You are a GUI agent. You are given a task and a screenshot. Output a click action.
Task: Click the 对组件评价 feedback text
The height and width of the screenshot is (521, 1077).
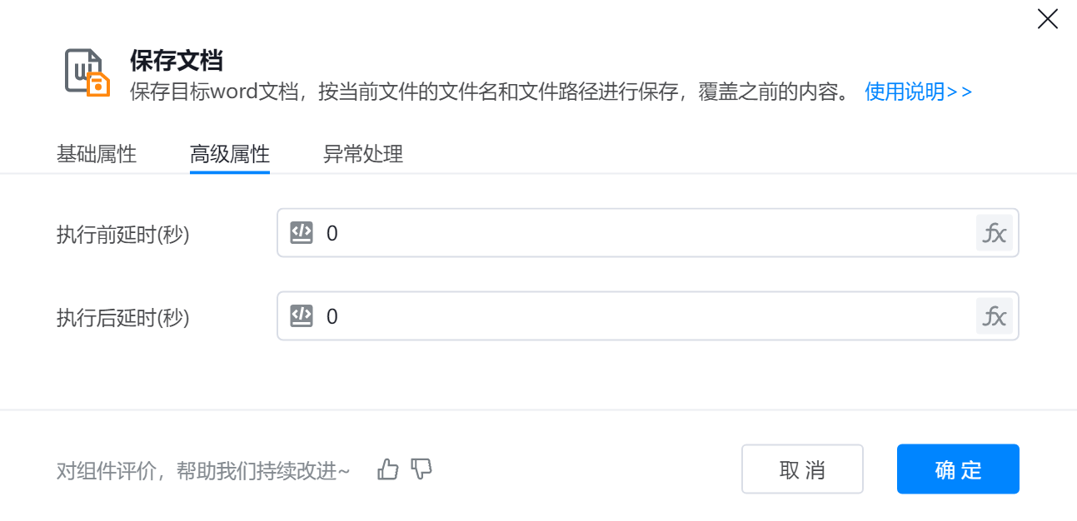tap(203, 471)
